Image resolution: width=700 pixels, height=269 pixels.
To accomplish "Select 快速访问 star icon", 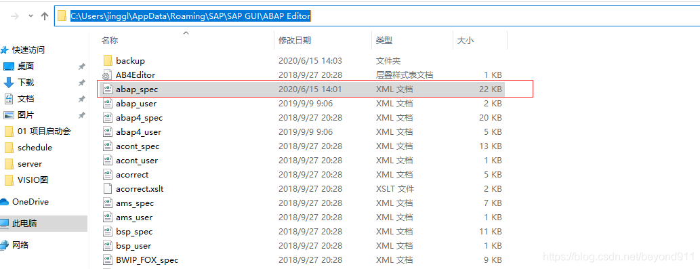I will (x=4, y=50).
